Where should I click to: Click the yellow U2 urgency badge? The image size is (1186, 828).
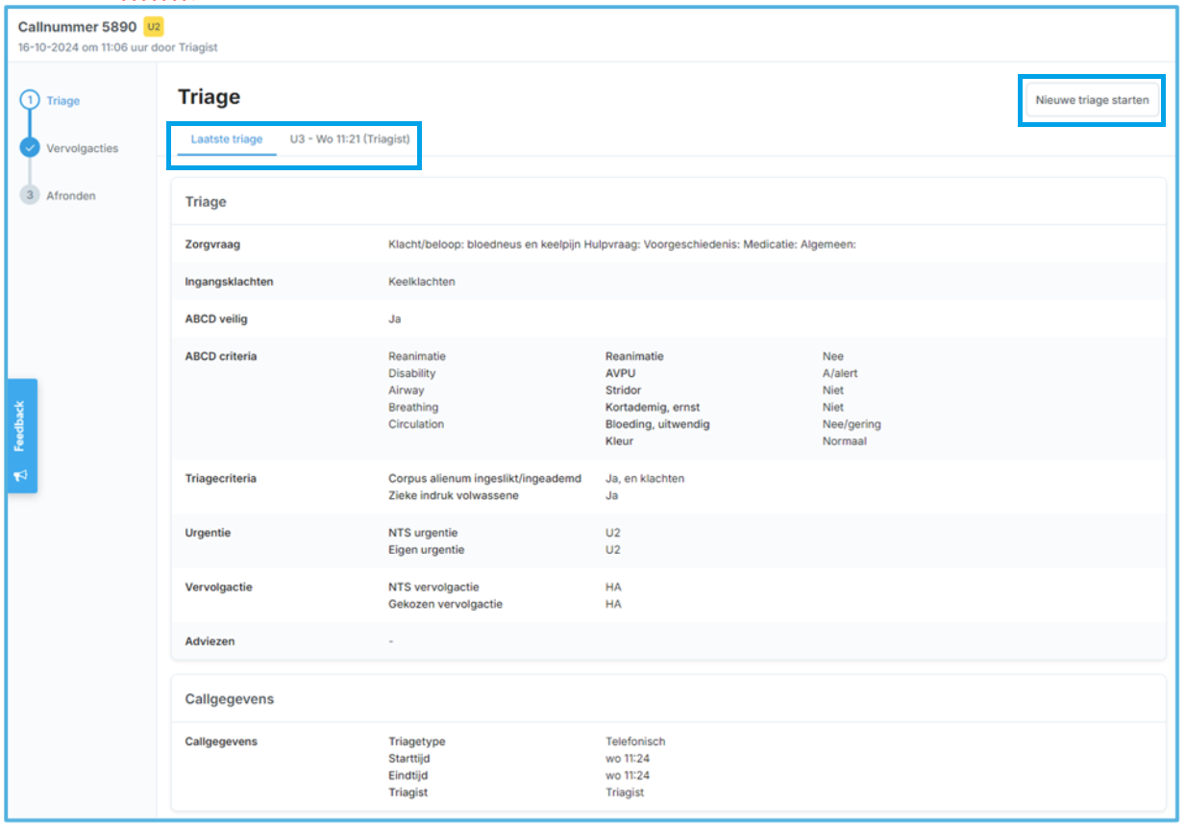154,26
